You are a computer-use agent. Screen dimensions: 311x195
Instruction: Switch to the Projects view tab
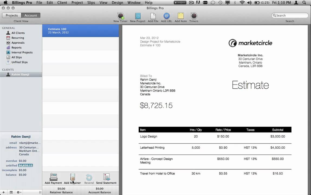[x=12, y=15]
